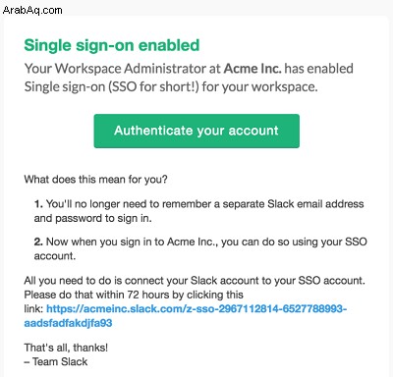Click the bold Acme Inc. name
This screenshot has height=377, width=393.
[x=253, y=69]
